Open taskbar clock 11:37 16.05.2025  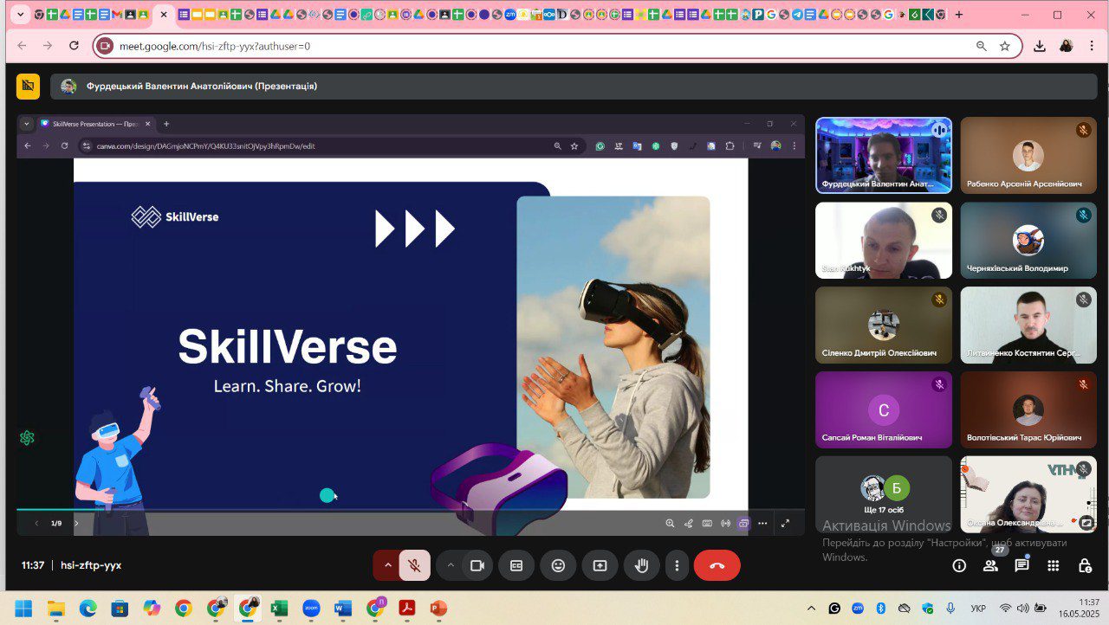pyautogui.click(x=1079, y=608)
